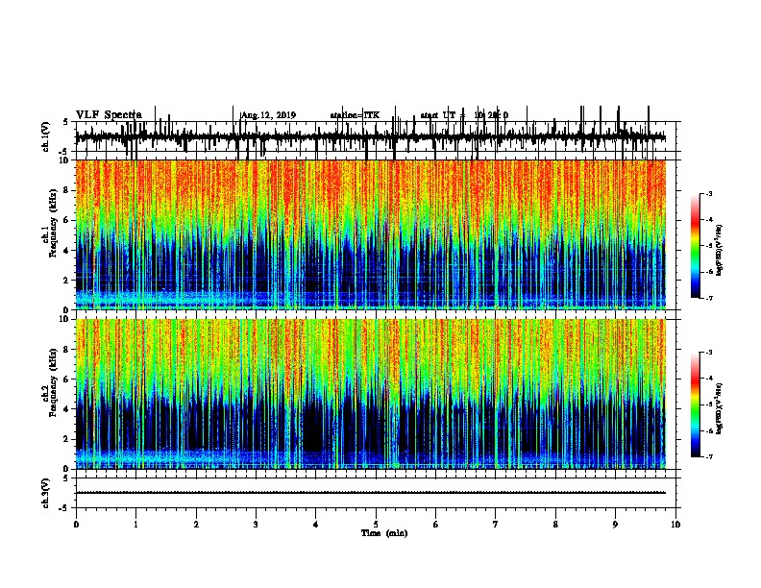The height and width of the screenshot is (588, 761).
Task: Click the "-7" tick on ch.2 colorbar
Action: tap(709, 456)
